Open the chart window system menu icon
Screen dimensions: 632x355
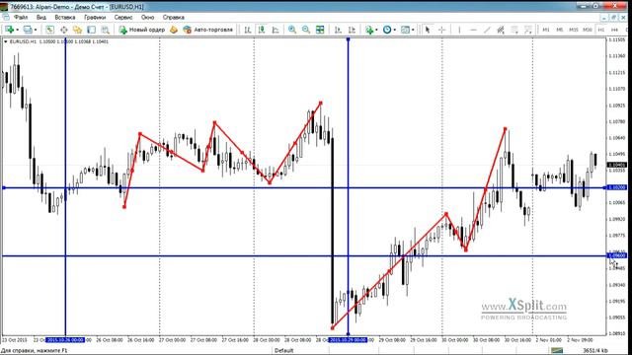tap(6, 18)
